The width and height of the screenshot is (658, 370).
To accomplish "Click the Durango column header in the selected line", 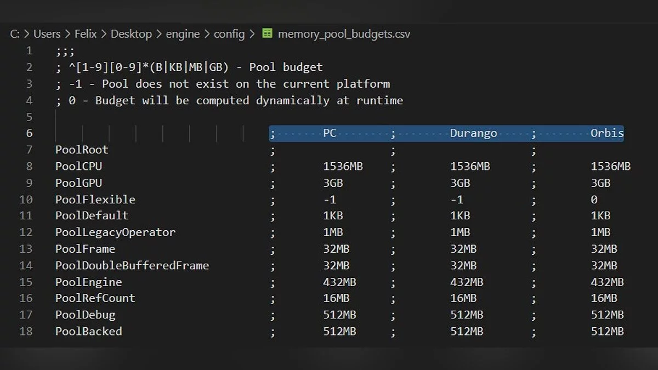I will (473, 133).
